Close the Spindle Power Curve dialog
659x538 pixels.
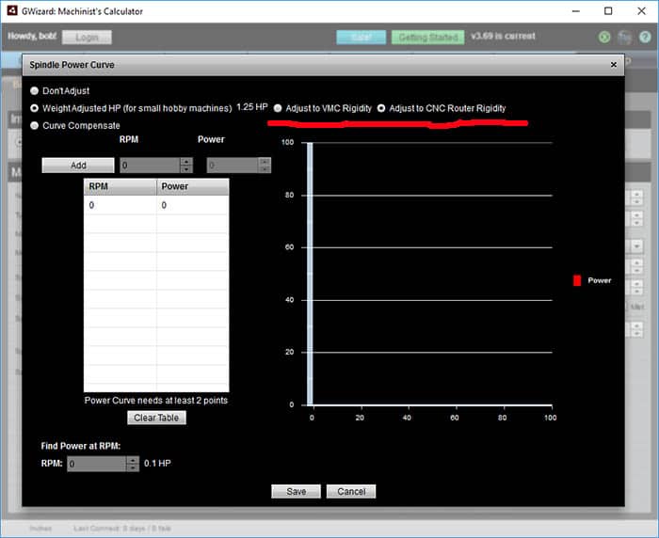(613, 65)
